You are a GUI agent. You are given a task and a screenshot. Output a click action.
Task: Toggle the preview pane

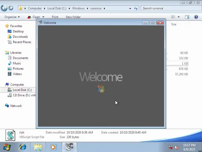click(x=187, y=17)
